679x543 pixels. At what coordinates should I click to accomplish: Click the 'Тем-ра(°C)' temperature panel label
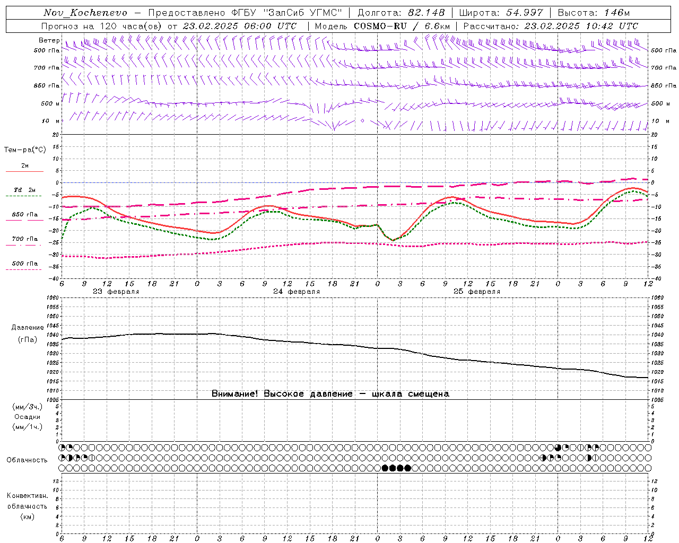coord(25,150)
